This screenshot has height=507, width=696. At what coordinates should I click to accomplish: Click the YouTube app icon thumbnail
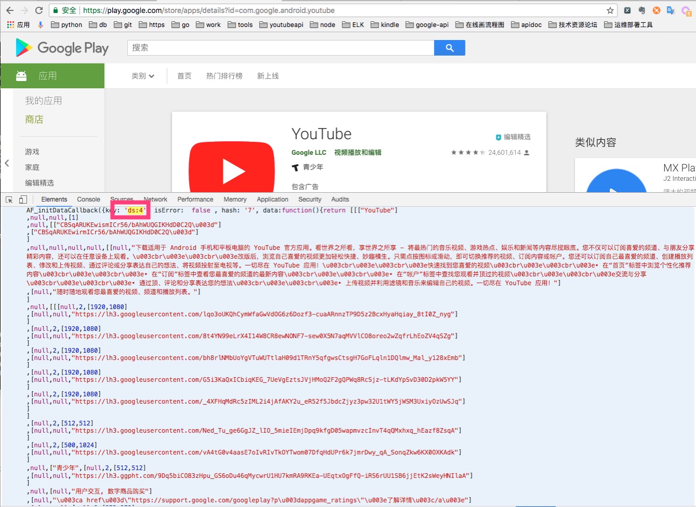[x=232, y=166]
